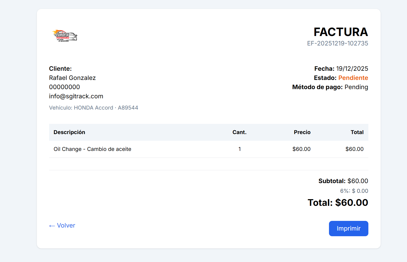Select invoice number EF-20251219-102735
This screenshot has width=407, height=262.
point(337,43)
